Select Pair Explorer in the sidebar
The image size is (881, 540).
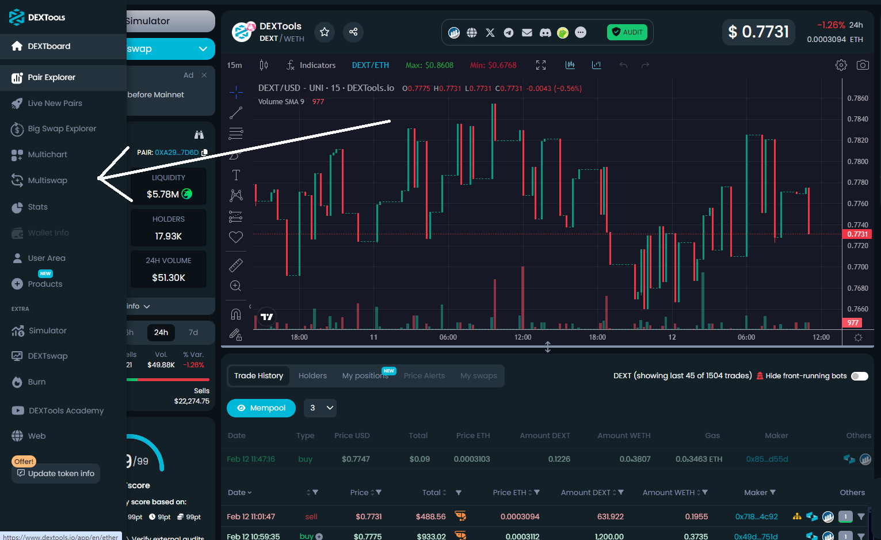[63, 77]
